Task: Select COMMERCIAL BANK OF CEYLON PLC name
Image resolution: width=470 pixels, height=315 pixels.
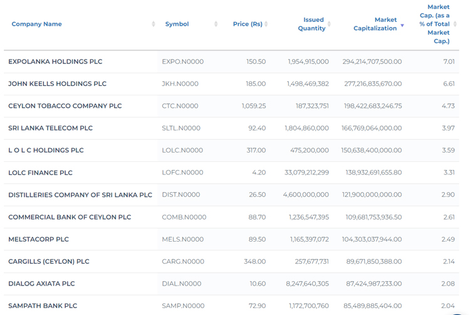Action: [70, 217]
